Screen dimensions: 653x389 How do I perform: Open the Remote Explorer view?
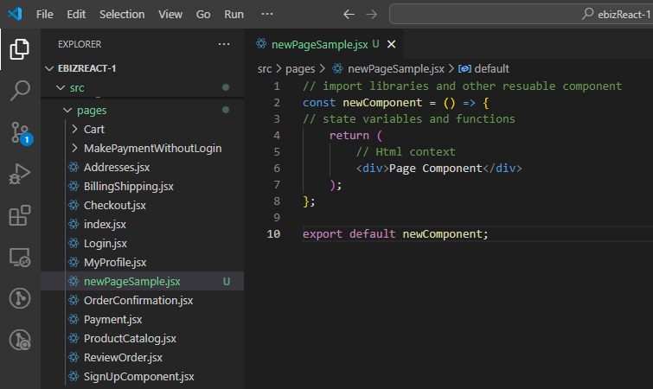pyautogui.click(x=20, y=257)
